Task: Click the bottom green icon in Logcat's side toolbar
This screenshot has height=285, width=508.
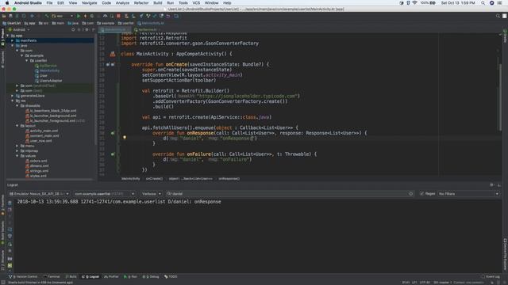Action: 10,265
